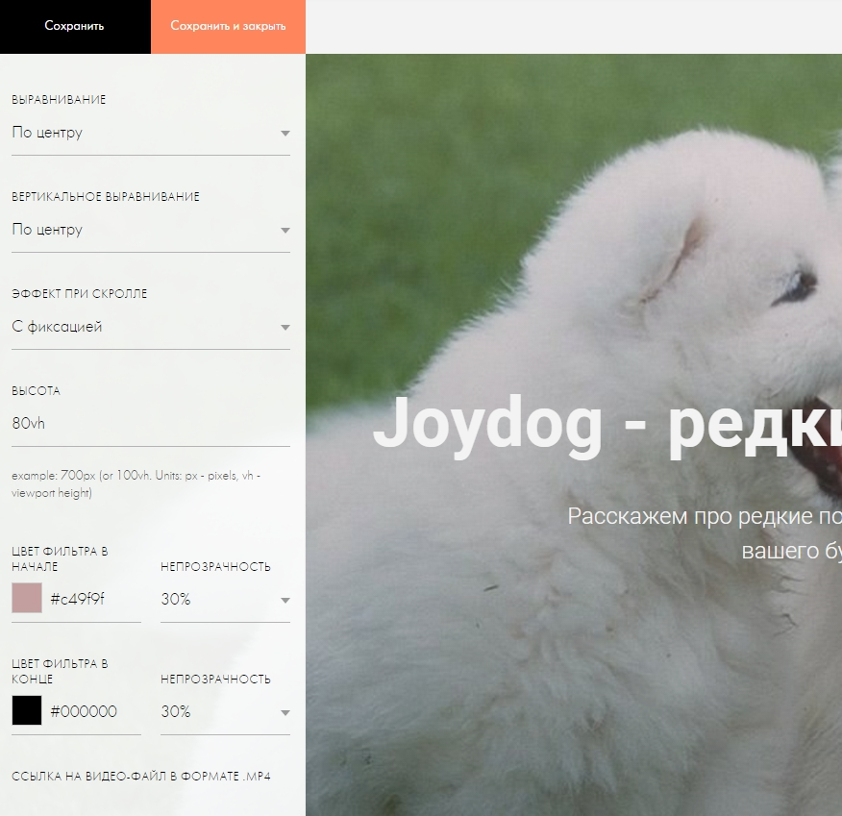The width and height of the screenshot is (842, 816).
Task: Open the Выравнивание dropdown
Action: [x=151, y=134]
